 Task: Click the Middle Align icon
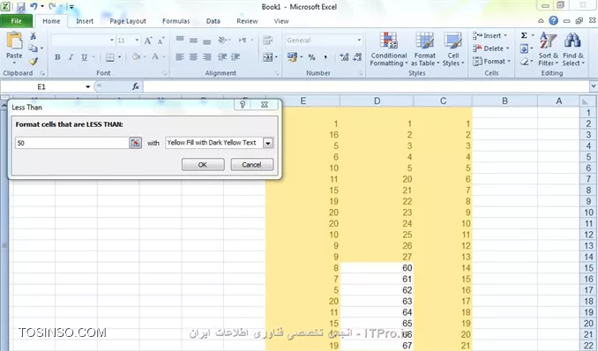193,40
